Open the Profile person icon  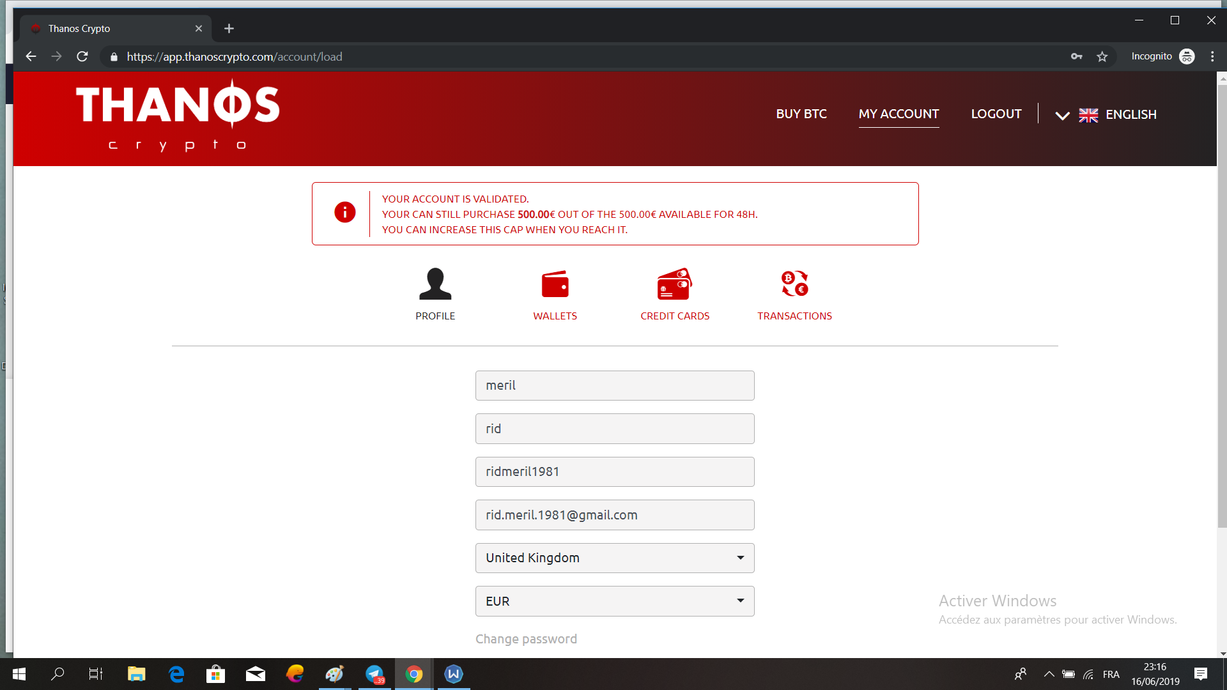(435, 284)
